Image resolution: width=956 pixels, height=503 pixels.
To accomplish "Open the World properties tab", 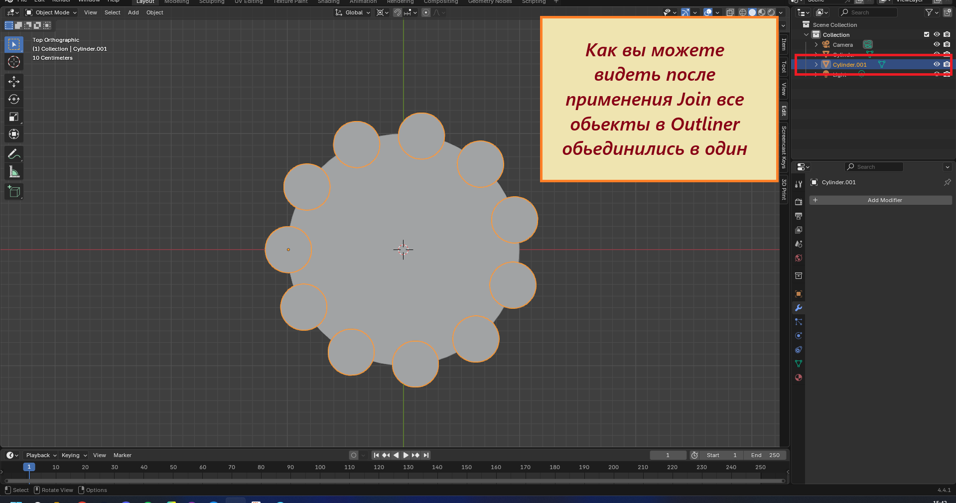I will (799, 258).
